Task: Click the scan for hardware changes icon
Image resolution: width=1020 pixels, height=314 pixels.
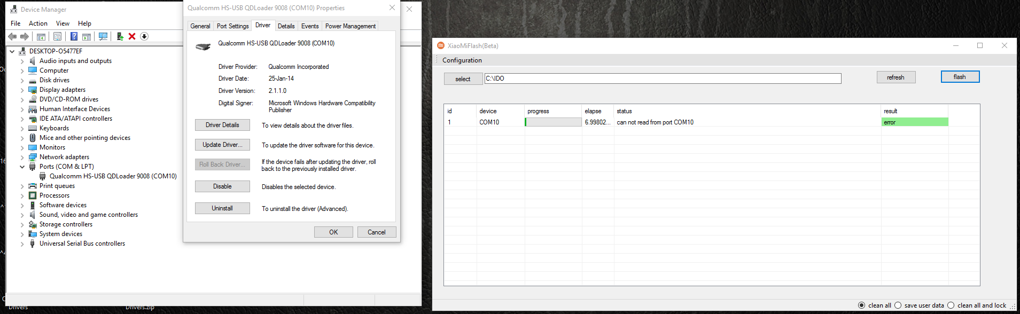Action: 103,36
